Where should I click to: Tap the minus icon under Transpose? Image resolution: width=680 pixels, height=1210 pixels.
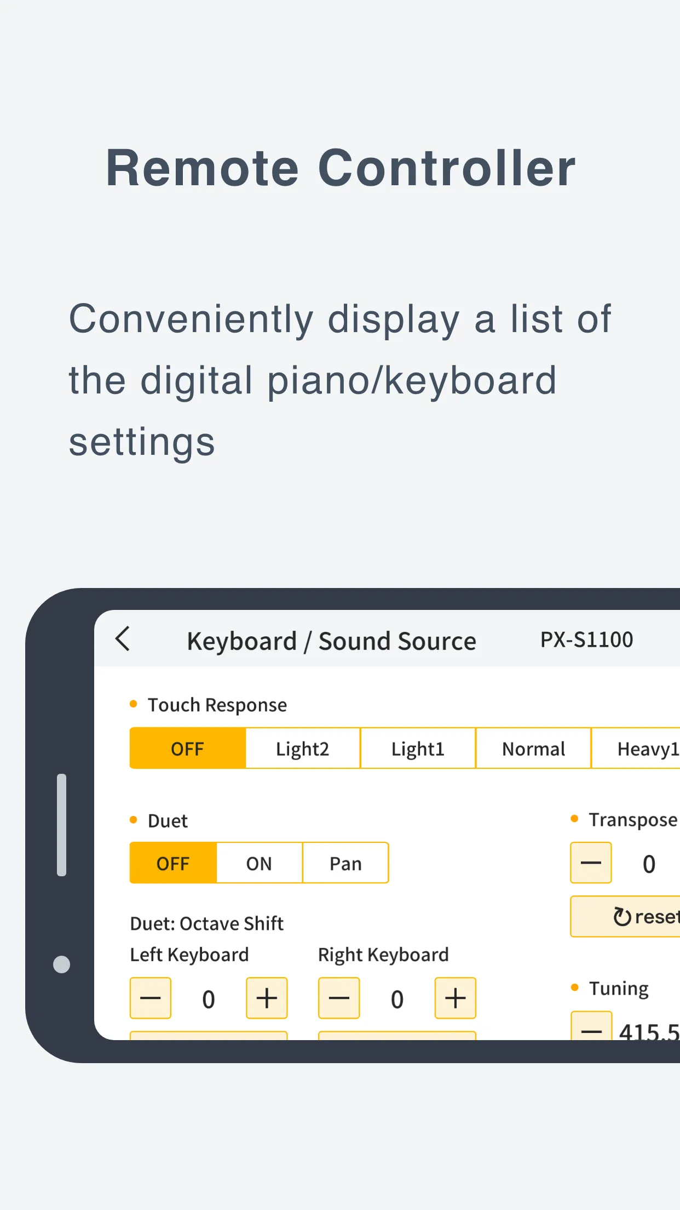(590, 863)
